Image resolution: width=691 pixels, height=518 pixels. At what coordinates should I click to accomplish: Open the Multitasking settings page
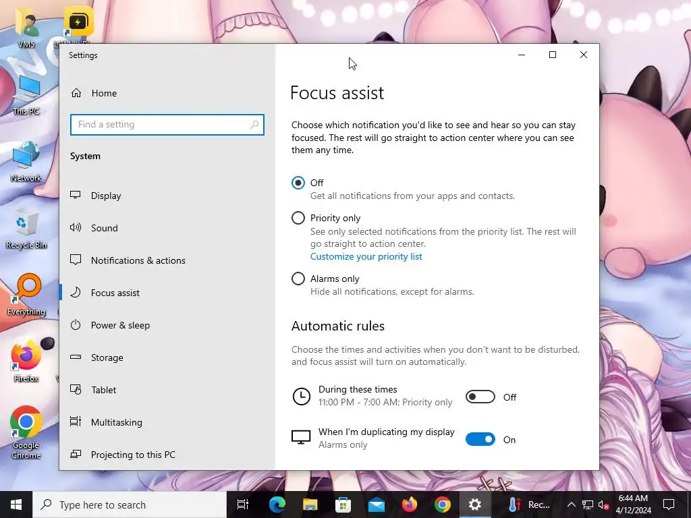click(x=116, y=422)
